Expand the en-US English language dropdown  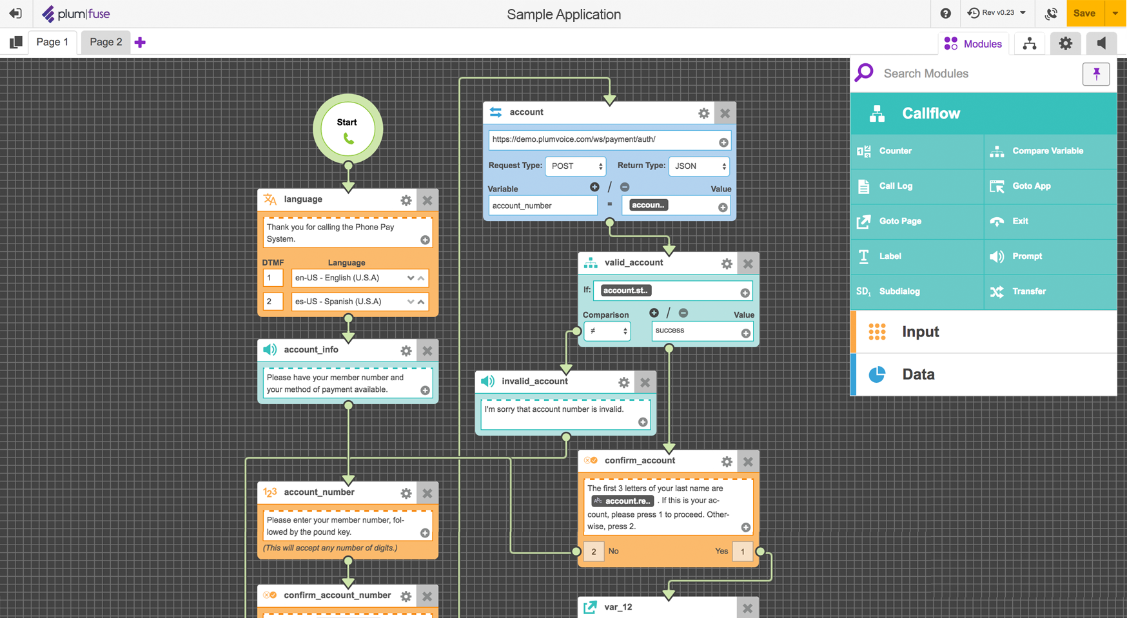[x=411, y=278]
